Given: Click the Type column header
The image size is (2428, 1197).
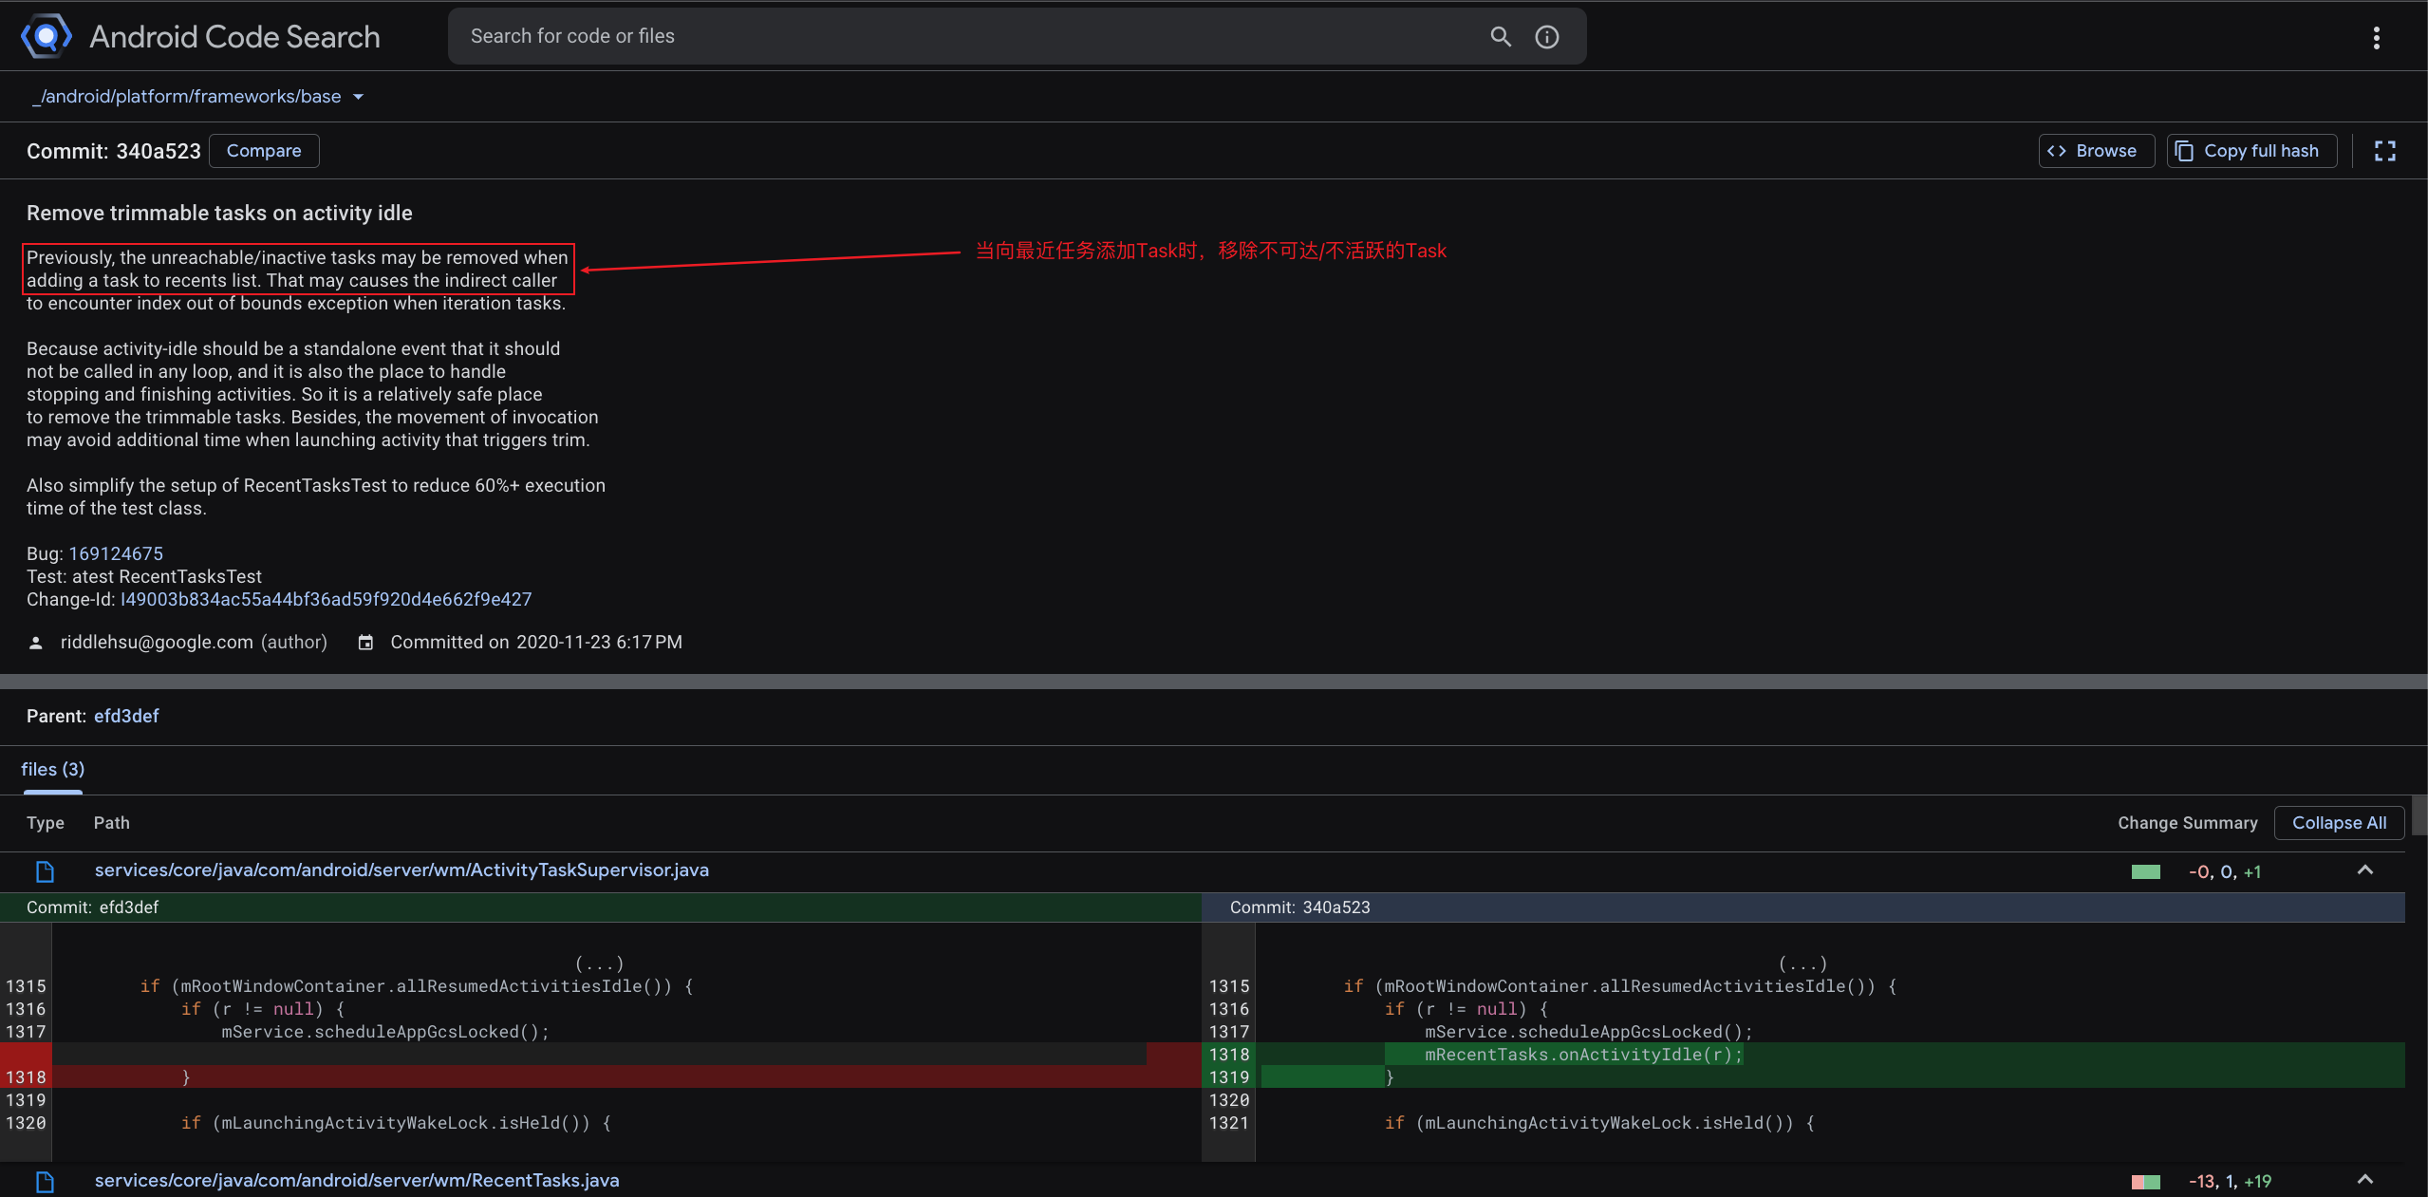Looking at the screenshot, I should [46, 823].
